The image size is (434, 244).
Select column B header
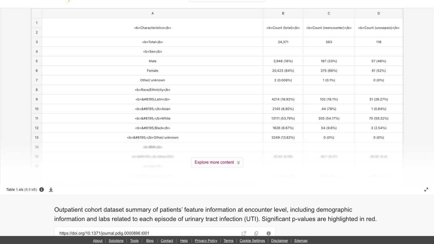pos(283,13)
